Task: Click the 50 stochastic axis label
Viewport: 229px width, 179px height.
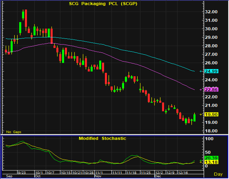Action: 208,152
